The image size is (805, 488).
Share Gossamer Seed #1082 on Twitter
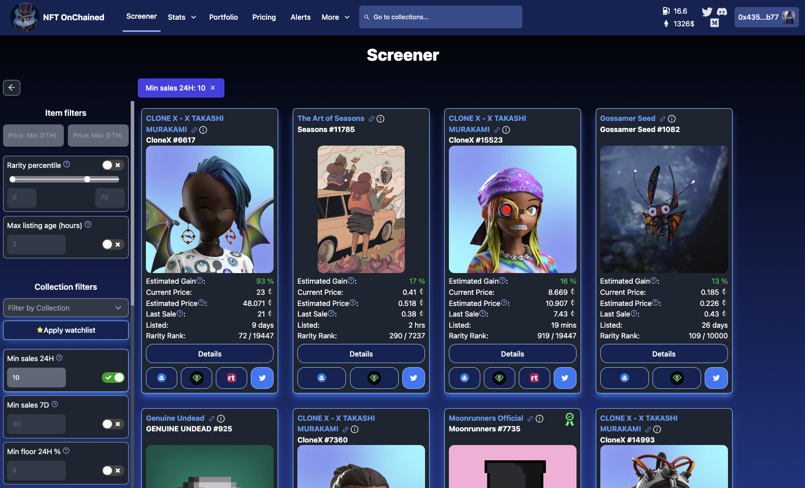point(716,378)
